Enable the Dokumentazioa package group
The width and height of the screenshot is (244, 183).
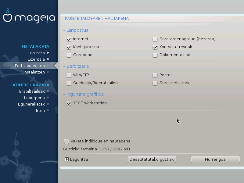(x=155, y=55)
